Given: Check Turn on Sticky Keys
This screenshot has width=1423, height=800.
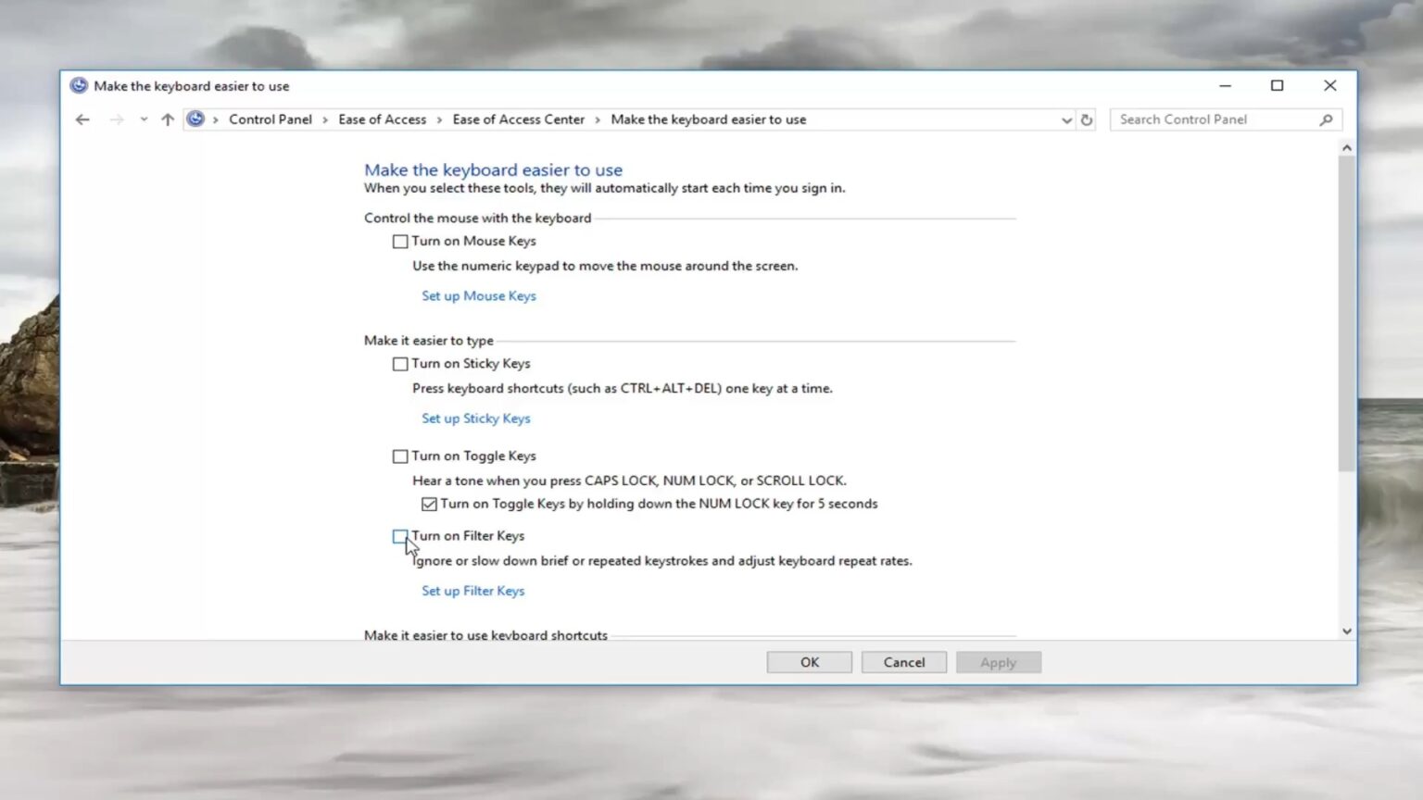Looking at the screenshot, I should click(x=400, y=364).
